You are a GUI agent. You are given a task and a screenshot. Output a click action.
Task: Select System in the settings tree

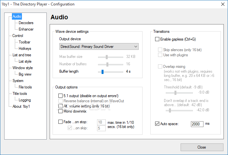click(18, 81)
